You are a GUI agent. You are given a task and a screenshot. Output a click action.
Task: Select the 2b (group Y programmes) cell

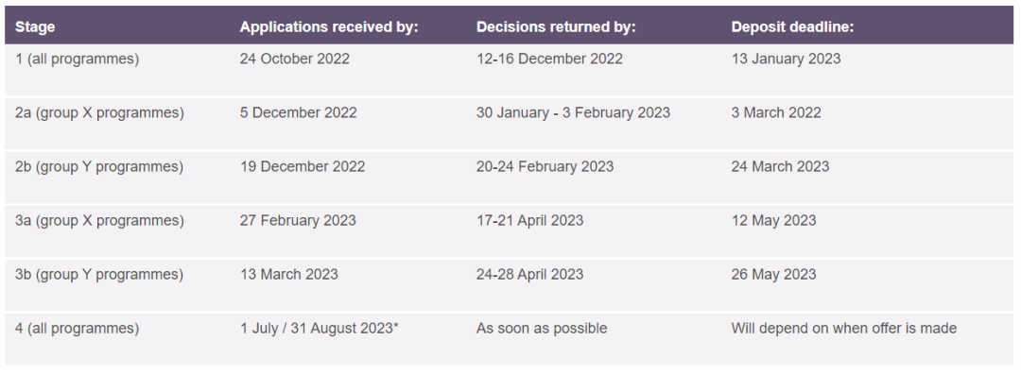99,167
